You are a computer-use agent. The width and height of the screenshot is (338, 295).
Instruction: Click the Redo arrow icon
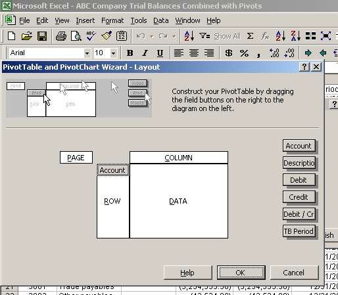[x=163, y=36]
